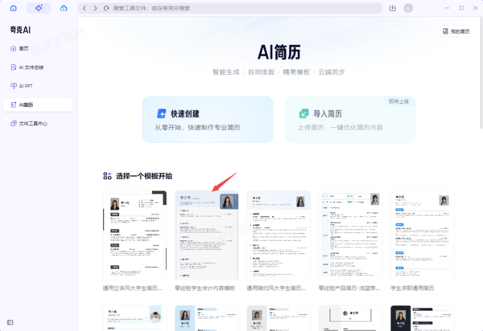Viewport: 483px width, 331px height.
Task: Choose the 通用立体风大学生简历 template thumbnail
Action: click(x=134, y=235)
